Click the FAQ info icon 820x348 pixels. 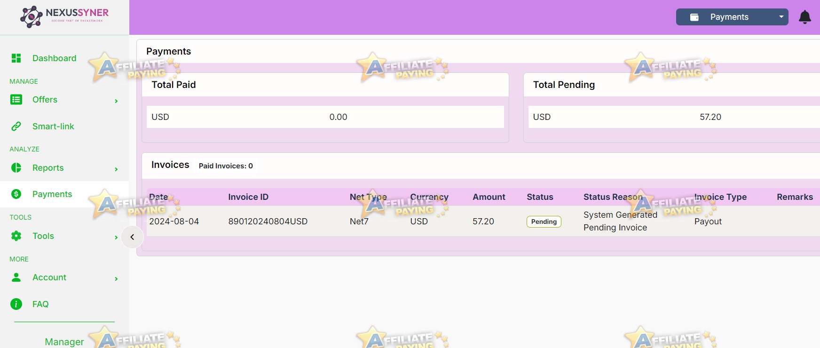coord(16,304)
